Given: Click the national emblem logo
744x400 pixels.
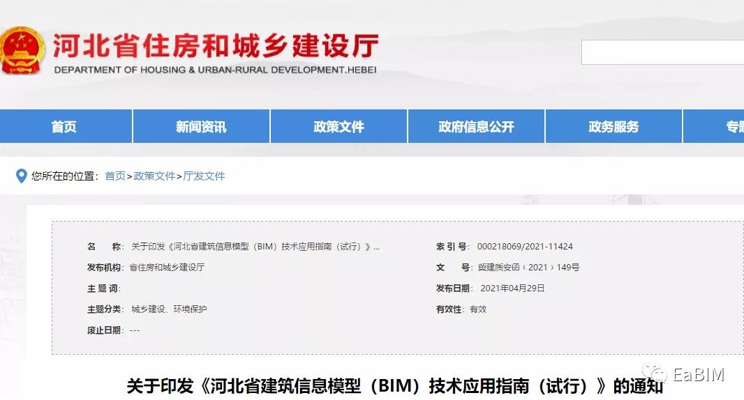Looking at the screenshot, I should click(x=22, y=49).
